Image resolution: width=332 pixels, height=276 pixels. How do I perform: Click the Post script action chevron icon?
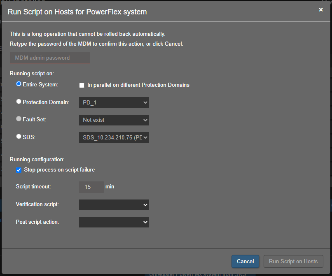point(145,222)
